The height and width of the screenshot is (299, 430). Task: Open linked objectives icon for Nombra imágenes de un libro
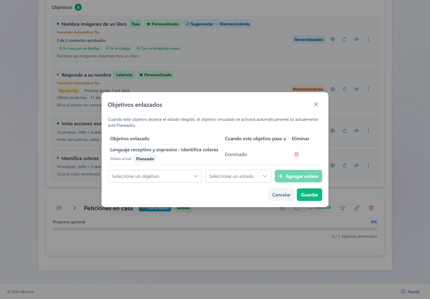click(357, 39)
